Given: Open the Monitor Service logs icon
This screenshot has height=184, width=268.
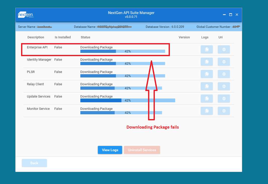Looking at the screenshot, I should 207,111.
